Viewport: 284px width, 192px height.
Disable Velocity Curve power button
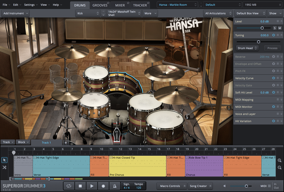tap(274, 78)
